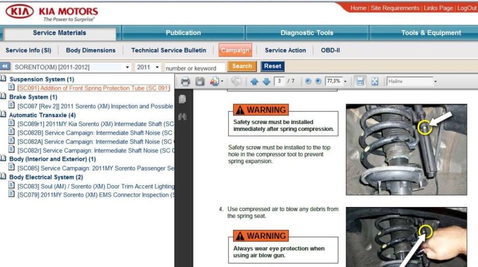Open the Technical Service Bulletin section
Viewport: 478px width, 267px height.
[169, 50]
